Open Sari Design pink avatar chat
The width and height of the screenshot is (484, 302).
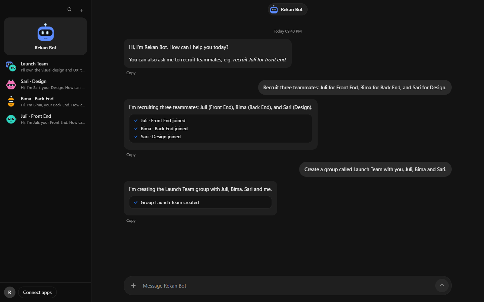point(11,84)
